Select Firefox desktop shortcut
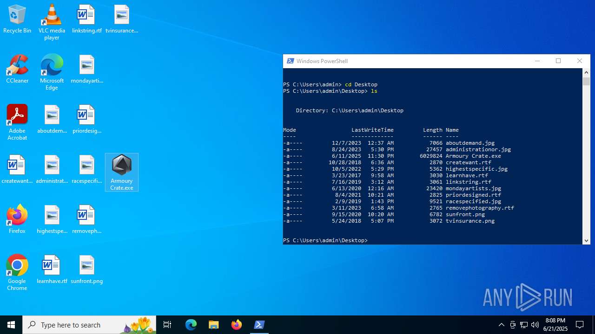The image size is (595, 334). point(17,219)
